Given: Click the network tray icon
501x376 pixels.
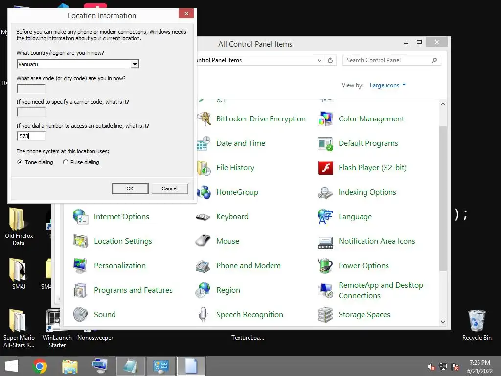Looking at the screenshot, I should [443, 367].
